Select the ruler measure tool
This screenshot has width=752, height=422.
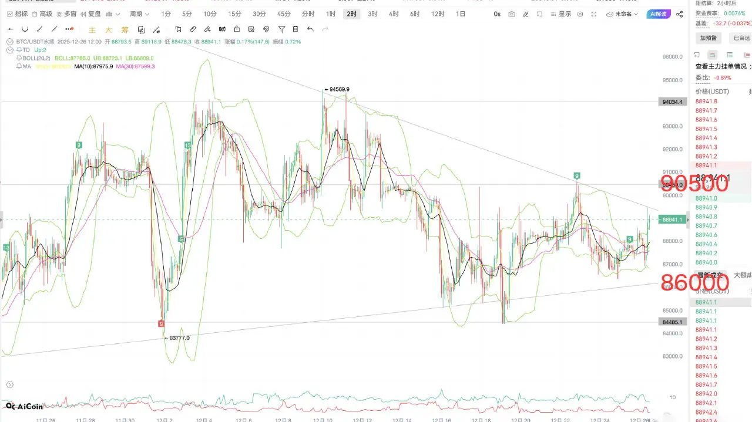click(x=193, y=29)
